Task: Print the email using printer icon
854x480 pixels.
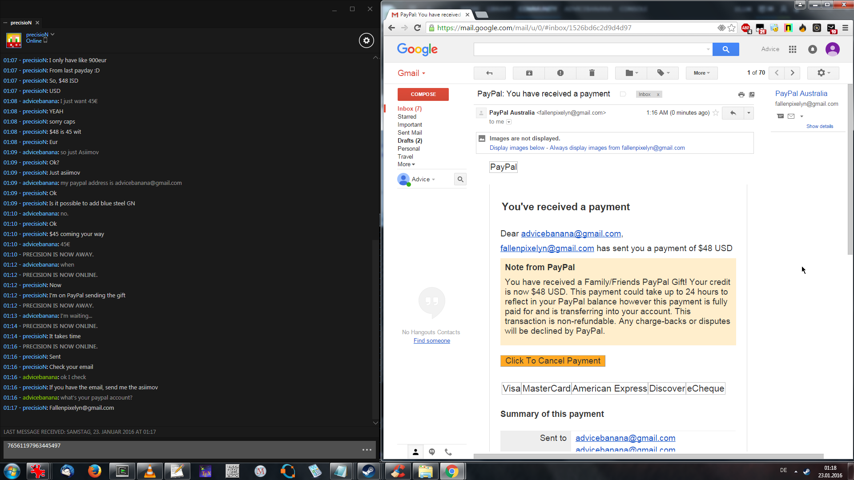Action: click(x=741, y=95)
